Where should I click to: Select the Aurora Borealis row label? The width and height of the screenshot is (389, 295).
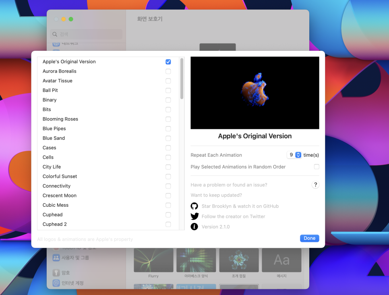coord(60,71)
